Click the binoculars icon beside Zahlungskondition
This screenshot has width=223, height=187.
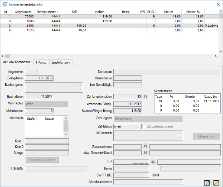tap(145, 97)
